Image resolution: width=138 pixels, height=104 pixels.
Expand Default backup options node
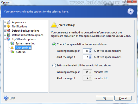(5, 31)
